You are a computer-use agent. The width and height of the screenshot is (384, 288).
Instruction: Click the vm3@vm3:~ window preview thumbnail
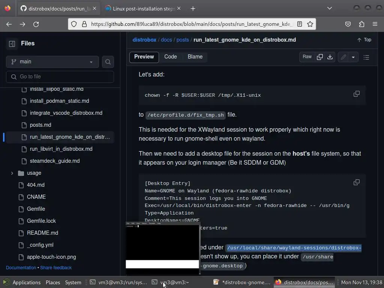pos(163,248)
